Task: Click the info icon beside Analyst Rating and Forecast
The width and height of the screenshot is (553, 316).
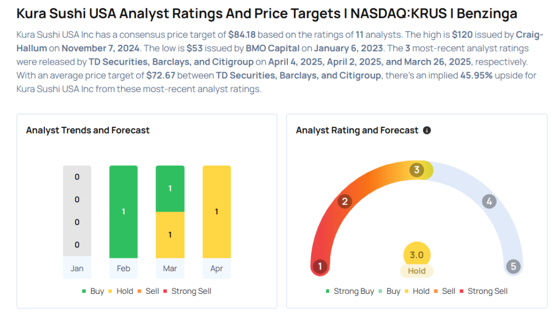Action: click(427, 130)
